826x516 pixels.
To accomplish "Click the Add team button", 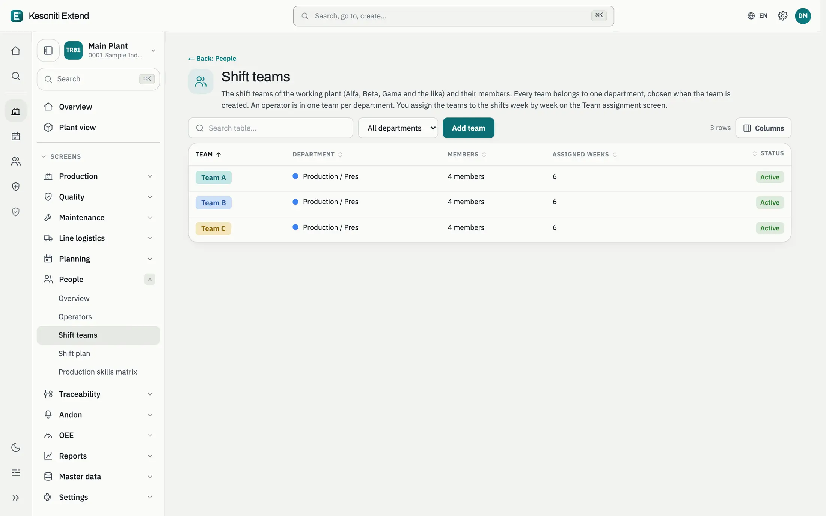I will pyautogui.click(x=468, y=128).
